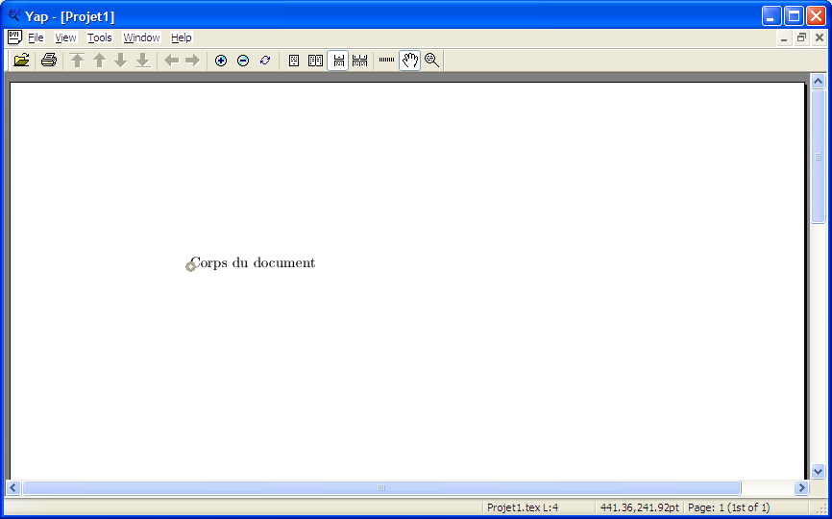
Task: Toggle continuous double page view icon
Action: 359,61
